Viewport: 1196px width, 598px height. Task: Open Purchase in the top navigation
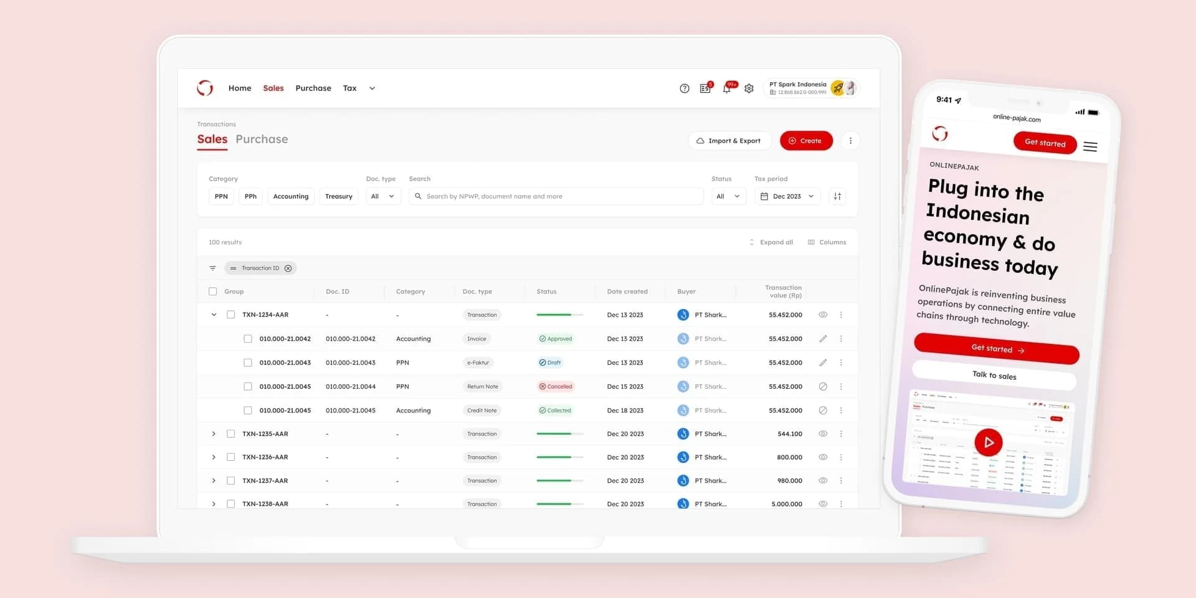313,88
